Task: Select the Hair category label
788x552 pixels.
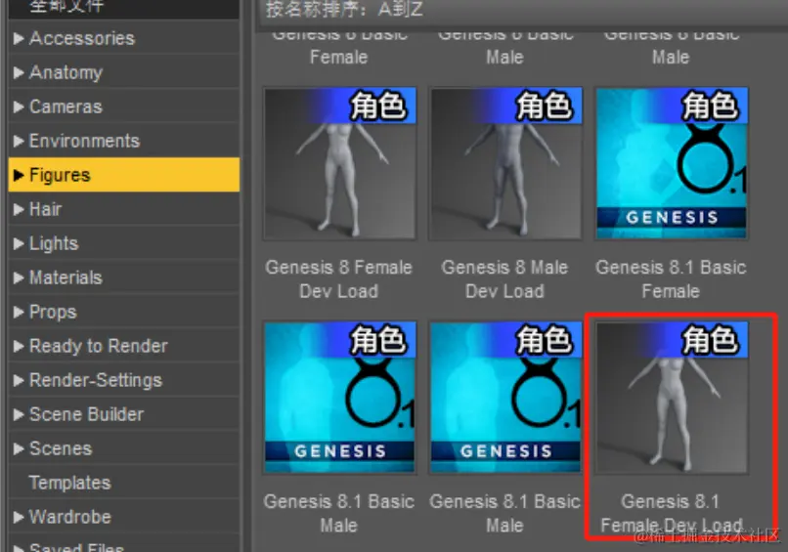Action: (x=45, y=209)
